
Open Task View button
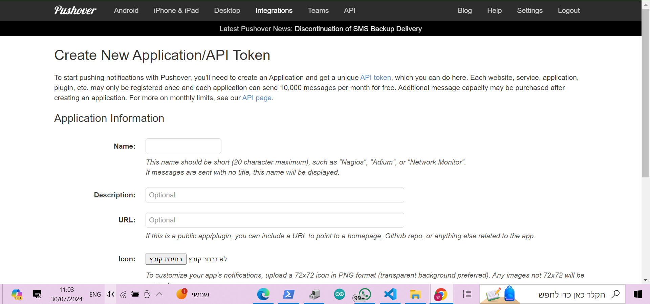tap(468, 294)
